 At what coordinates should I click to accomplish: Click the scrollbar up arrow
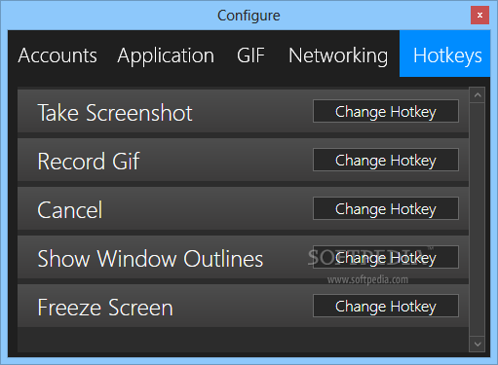point(478,95)
